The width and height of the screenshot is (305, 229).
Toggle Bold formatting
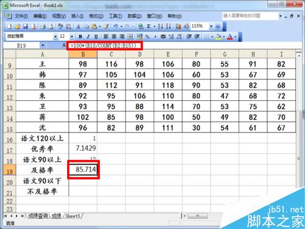[x=81, y=37]
